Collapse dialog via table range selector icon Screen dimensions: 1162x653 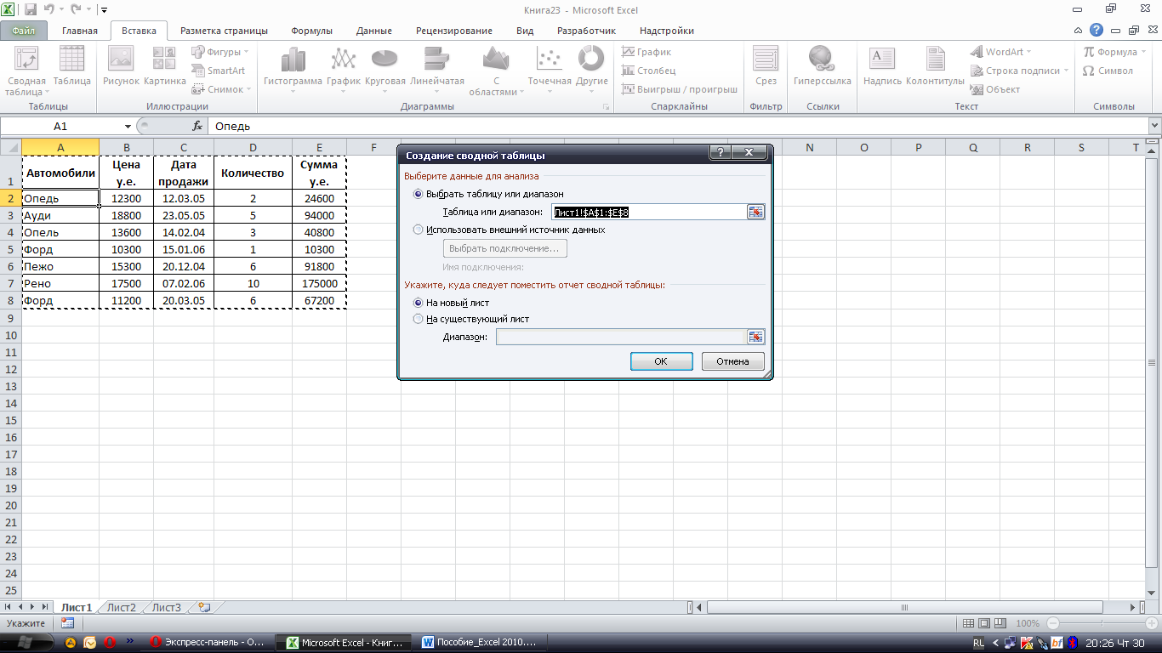756,212
